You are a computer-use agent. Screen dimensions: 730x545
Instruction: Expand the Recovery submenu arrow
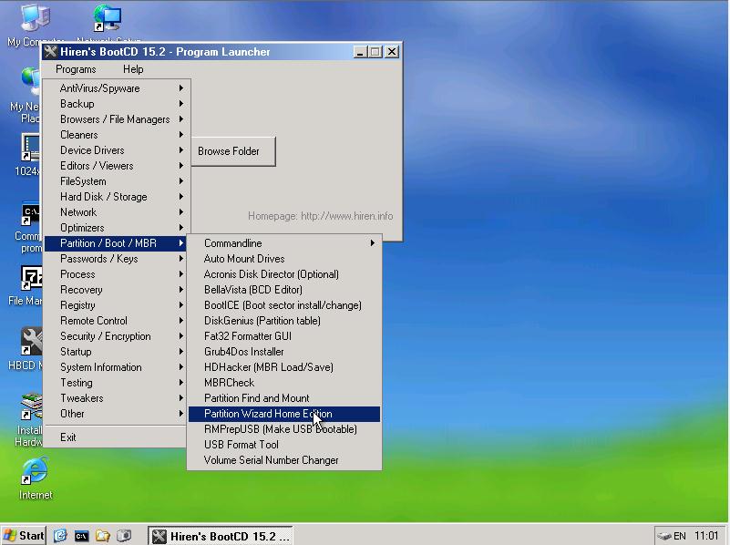181,290
